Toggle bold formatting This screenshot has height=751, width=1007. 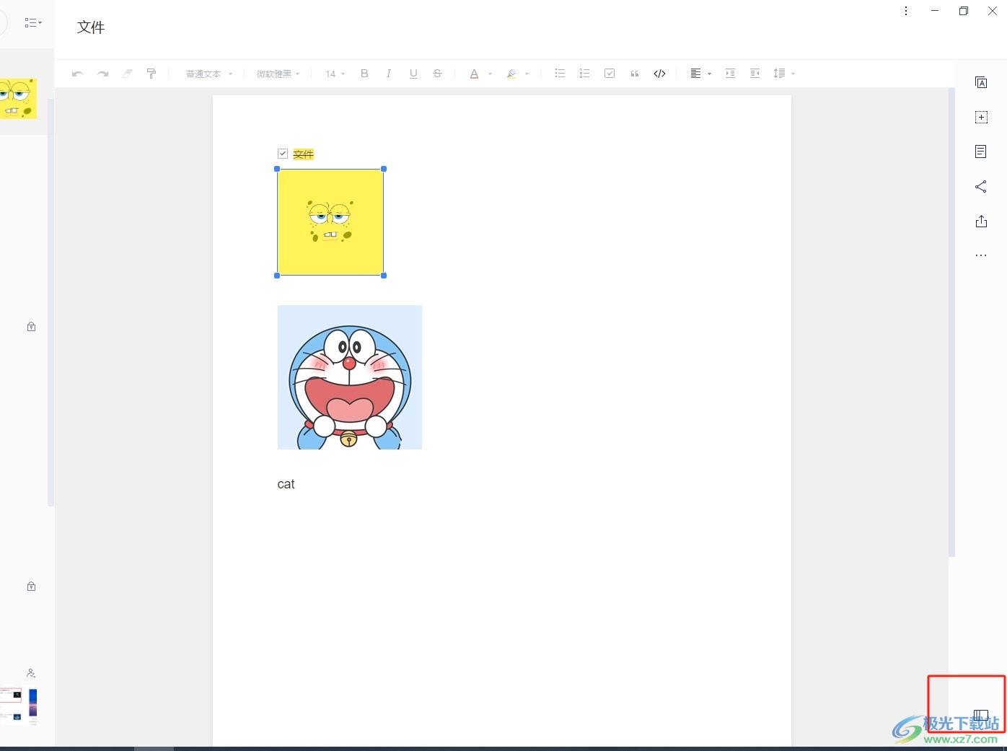364,74
